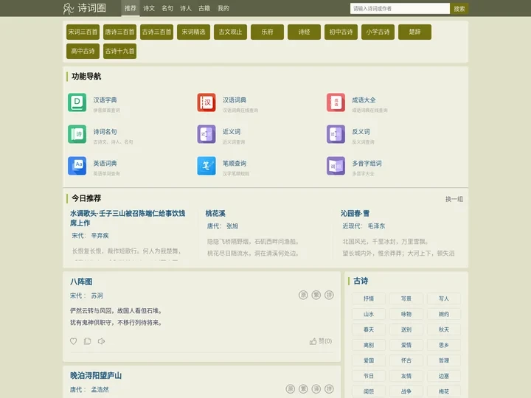Open author 张旭 page

tap(232, 226)
